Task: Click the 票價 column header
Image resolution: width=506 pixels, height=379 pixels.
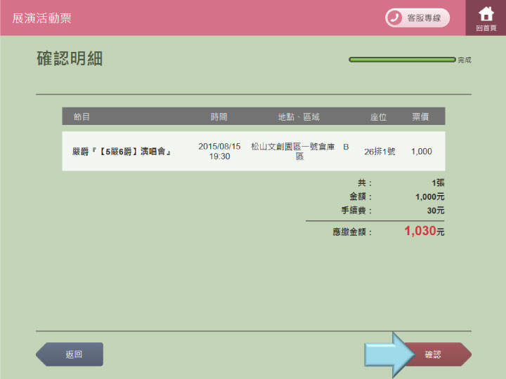Action: [x=420, y=117]
